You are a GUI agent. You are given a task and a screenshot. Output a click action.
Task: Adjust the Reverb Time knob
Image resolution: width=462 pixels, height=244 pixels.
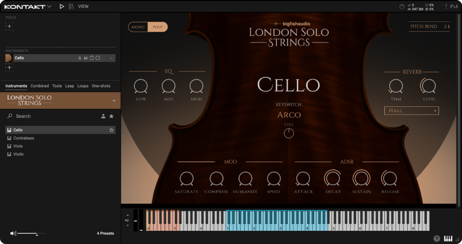click(396, 86)
